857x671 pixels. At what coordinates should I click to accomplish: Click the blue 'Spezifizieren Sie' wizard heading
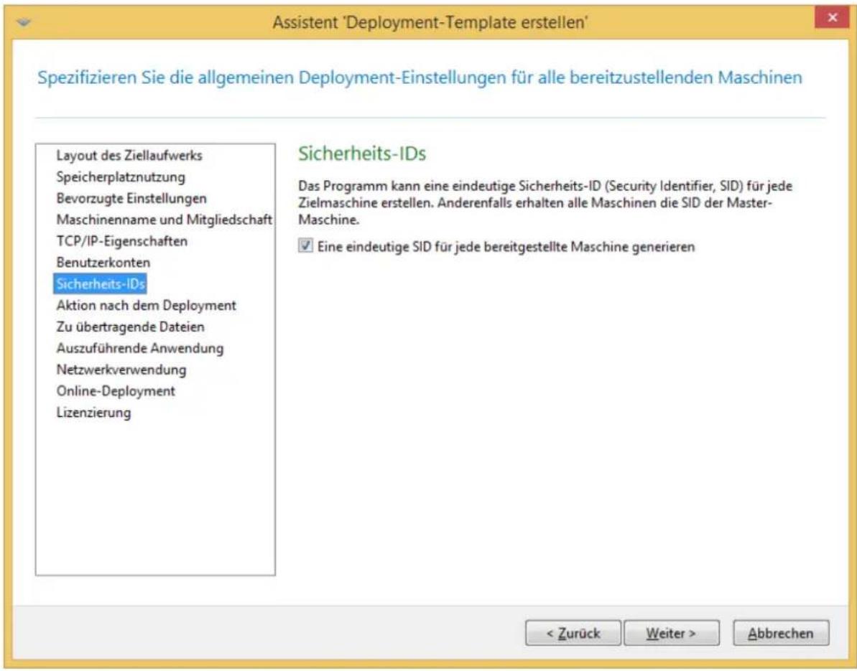(x=420, y=78)
